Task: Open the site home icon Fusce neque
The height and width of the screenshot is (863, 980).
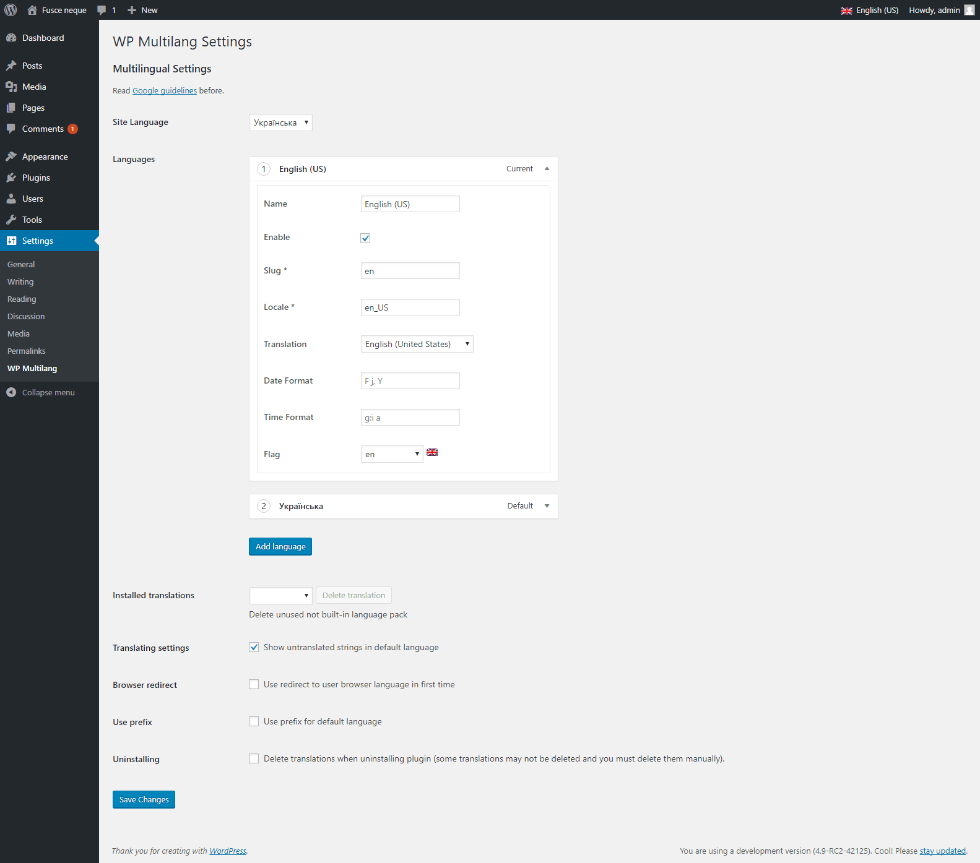Action: (x=32, y=10)
